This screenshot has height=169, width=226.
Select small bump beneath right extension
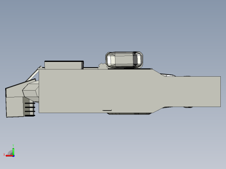[188, 107]
